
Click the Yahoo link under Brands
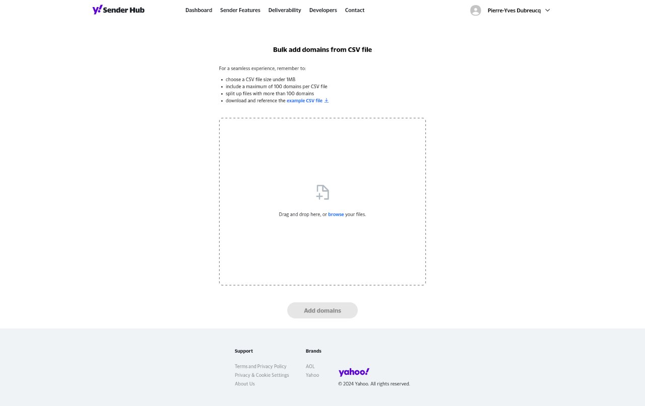tap(312, 375)
